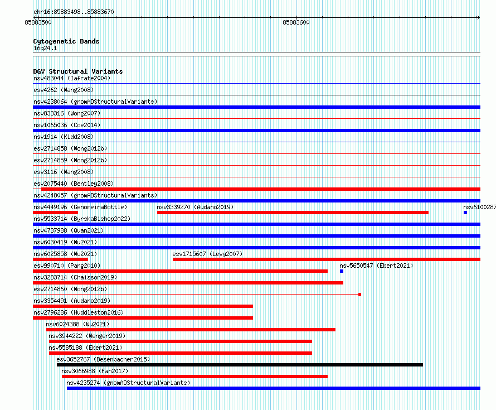Click the right arrow at the ruler's end

(478, 17)
